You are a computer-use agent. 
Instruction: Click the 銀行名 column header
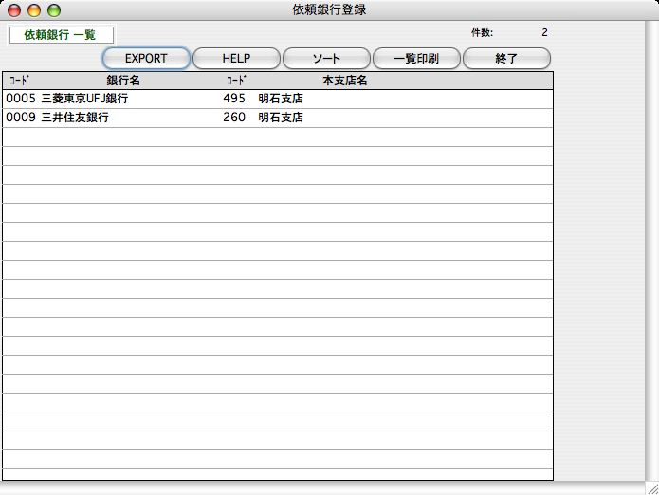(x=123, y=81)
